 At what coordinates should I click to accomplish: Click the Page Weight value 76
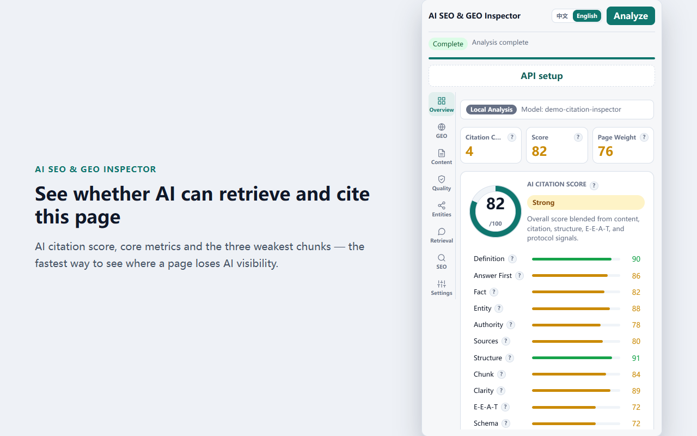point(606,152)
